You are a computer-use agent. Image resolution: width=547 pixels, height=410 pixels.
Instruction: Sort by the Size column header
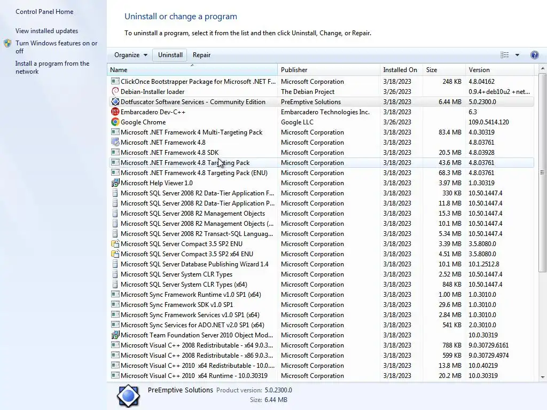click(444, 70)
